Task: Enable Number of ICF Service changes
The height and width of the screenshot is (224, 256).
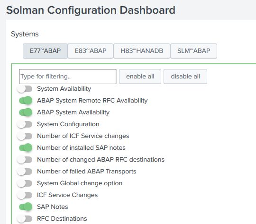Action: coord(25,136)
